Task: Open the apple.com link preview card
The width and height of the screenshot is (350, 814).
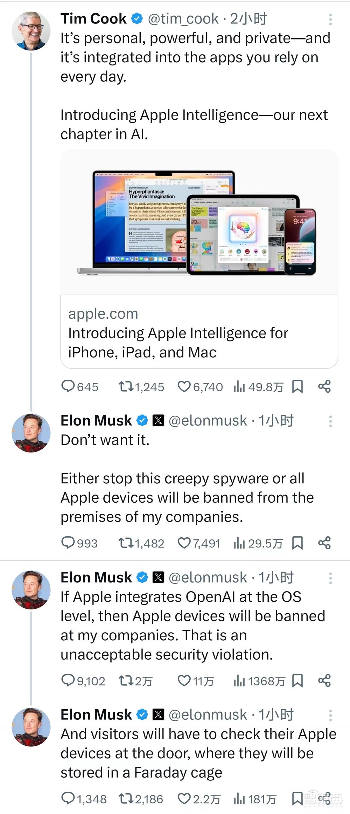Action: pyautogui.click(x=199, y=332)
